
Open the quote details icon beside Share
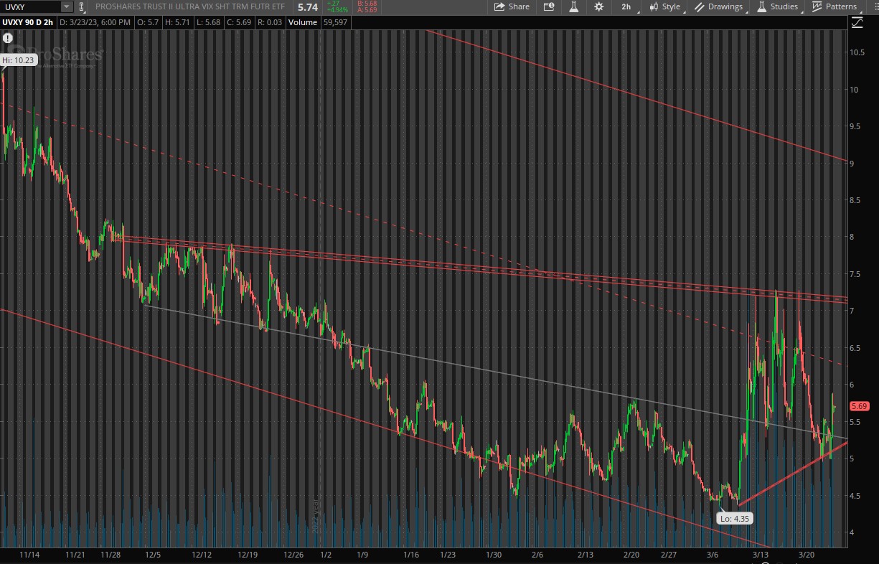click(549, 6)
